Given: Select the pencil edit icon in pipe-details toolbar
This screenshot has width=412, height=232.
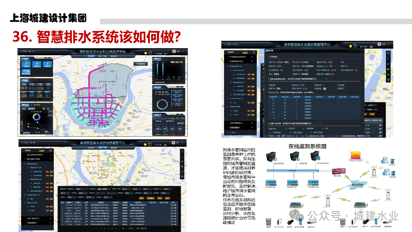Looking at the screenshot, I should tap(389, 64).
